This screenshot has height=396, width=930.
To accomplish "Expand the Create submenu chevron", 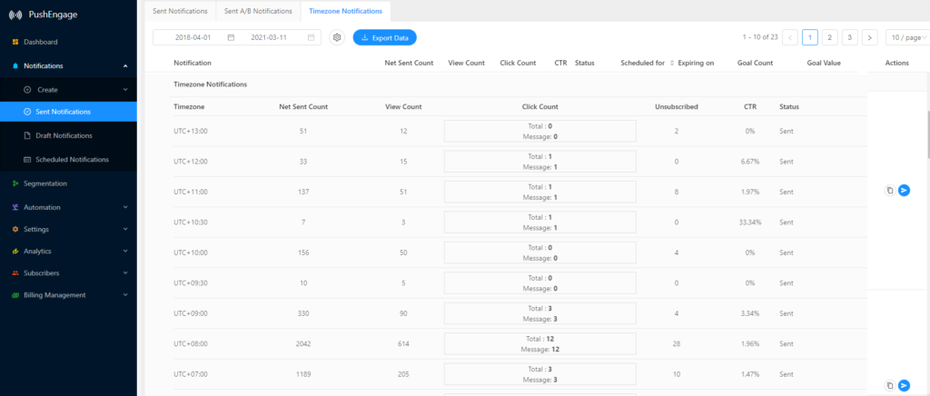I will pos(125,90).
